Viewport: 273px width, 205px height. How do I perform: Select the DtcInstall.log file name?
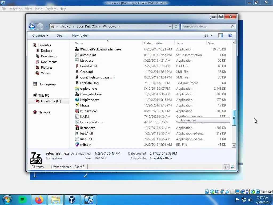(x=89, y=83)
